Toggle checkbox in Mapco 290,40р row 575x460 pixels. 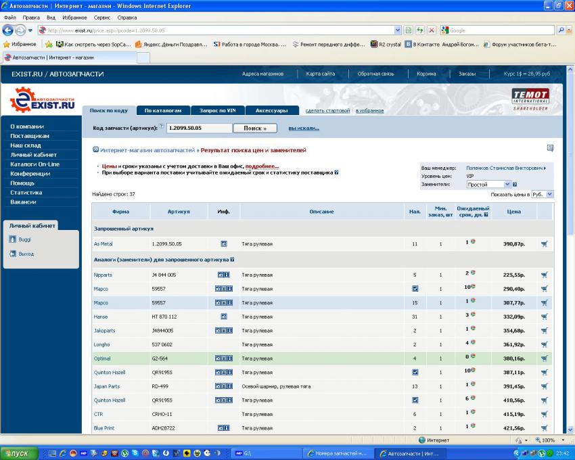point(415,289)
